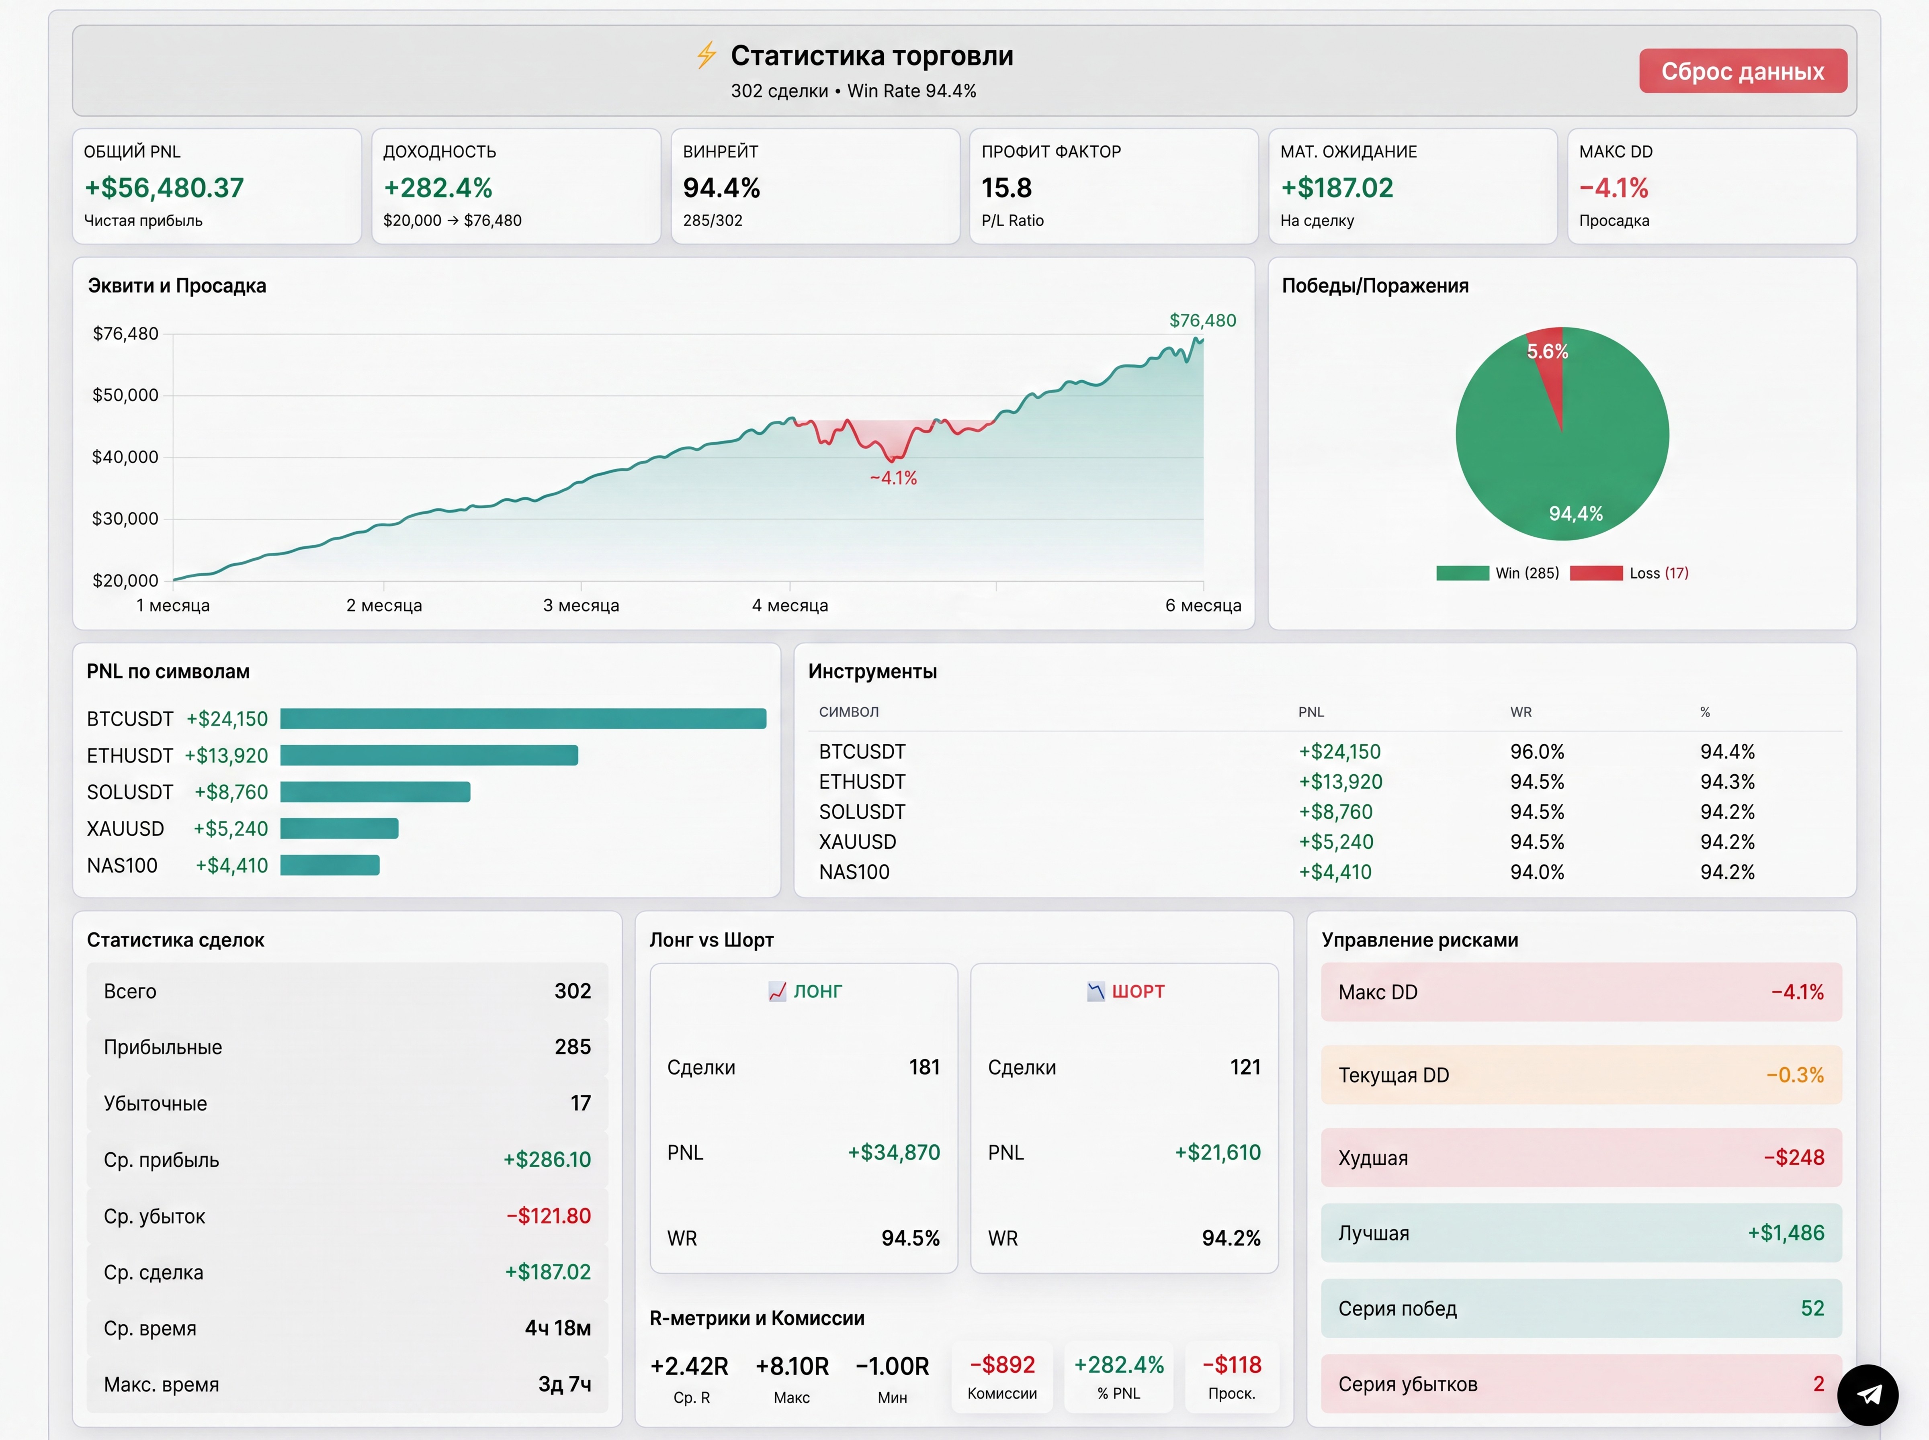
Task: Click the +282.4% "% PNL" tile
Action: coord(1118,1377)
